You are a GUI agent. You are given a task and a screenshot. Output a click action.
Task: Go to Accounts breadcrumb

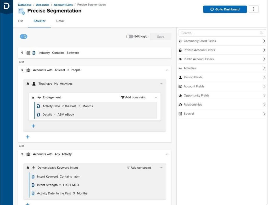(x=43, y=5)
